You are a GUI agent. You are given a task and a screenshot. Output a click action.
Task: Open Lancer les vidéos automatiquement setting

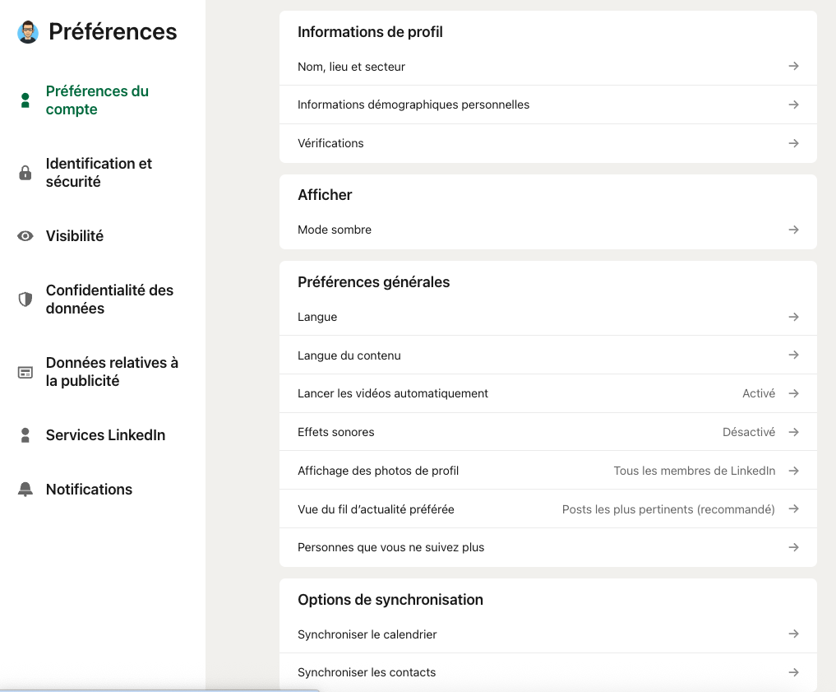pyautogui.click(x=393, y=393)
